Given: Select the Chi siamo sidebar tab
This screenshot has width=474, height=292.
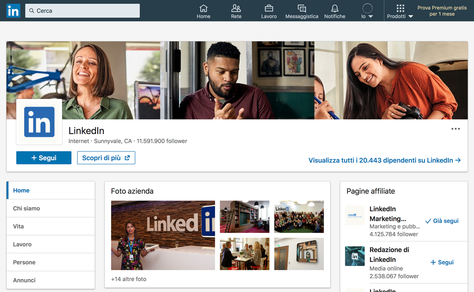Looking at the screenshot, I should [51, 208].
